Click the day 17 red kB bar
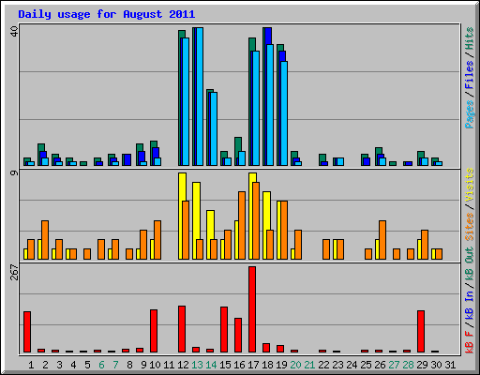 (x=252, y=309)
